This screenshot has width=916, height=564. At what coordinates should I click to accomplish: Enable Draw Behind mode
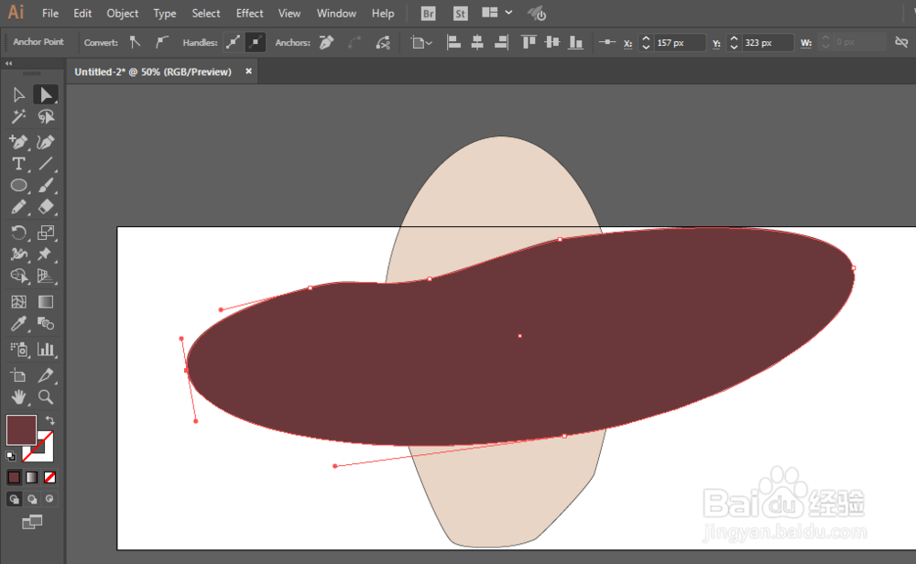(32, 499)
